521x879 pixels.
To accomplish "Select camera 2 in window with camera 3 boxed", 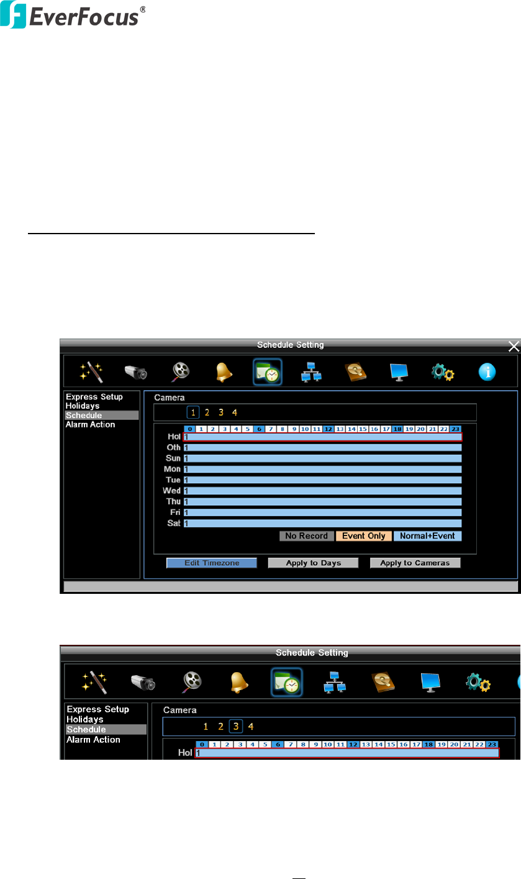I will click(x=220, y=726).
